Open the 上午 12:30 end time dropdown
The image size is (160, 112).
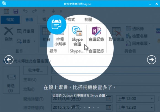[x=152, y=108]
